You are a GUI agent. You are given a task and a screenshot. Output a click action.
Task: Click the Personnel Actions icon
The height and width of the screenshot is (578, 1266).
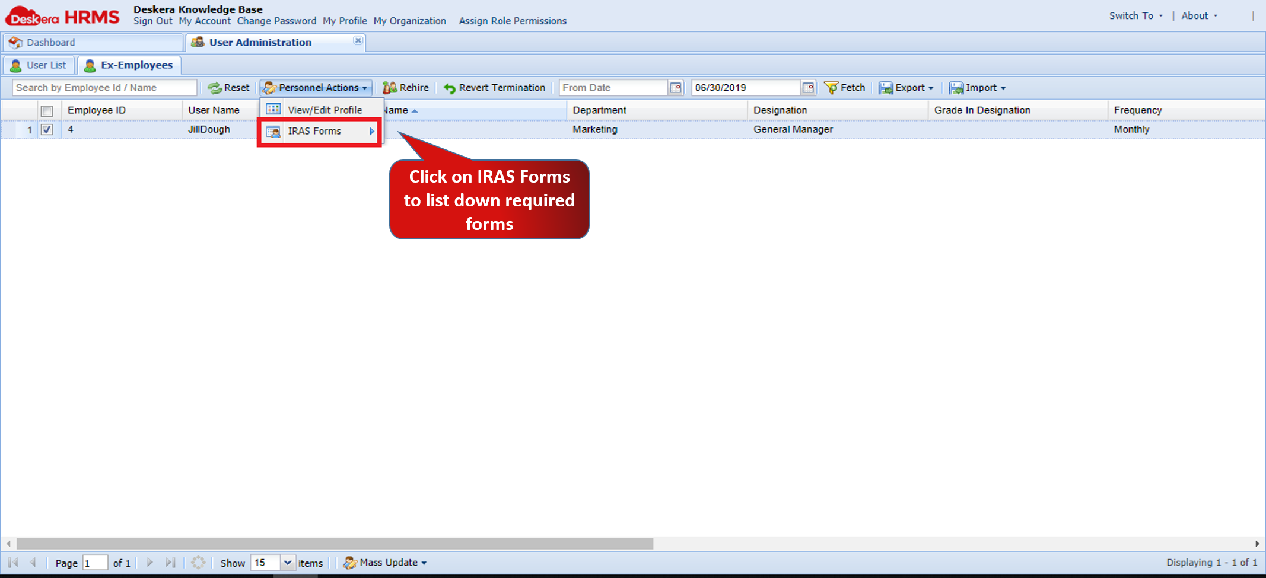coord(269,88)
